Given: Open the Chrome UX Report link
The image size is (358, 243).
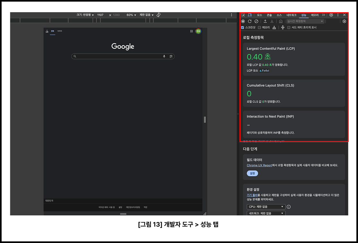Looking at the screenshot, I should (259, 165).
